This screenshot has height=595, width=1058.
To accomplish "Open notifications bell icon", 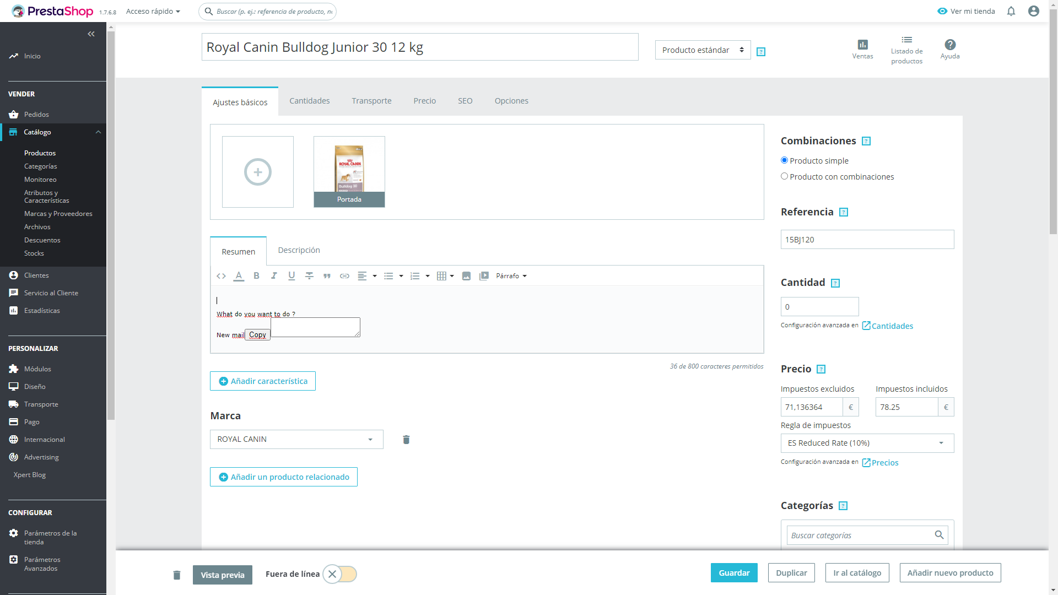I will tap(1011, 11).
